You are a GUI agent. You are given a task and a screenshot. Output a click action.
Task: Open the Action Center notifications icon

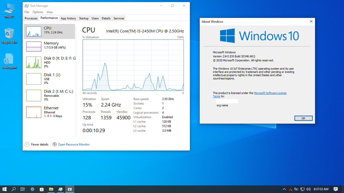[336, 189]
